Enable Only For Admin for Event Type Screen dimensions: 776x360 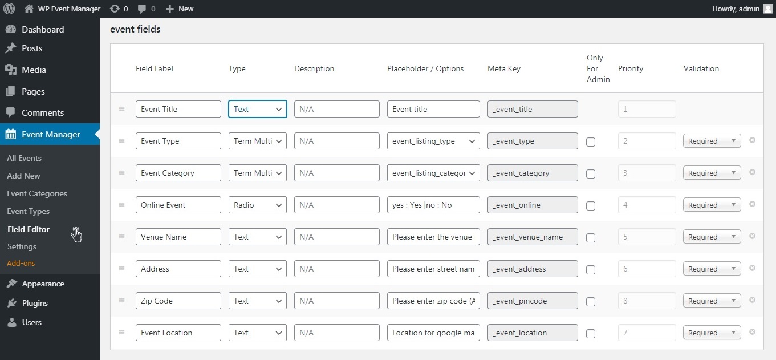[x=591, y=141]
